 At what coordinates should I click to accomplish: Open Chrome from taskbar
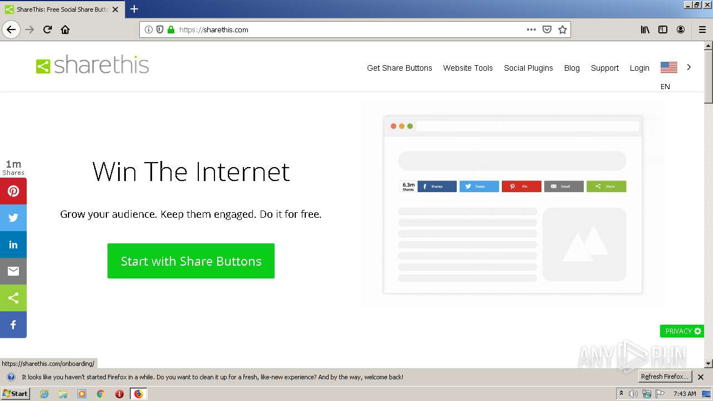[101, 394]
